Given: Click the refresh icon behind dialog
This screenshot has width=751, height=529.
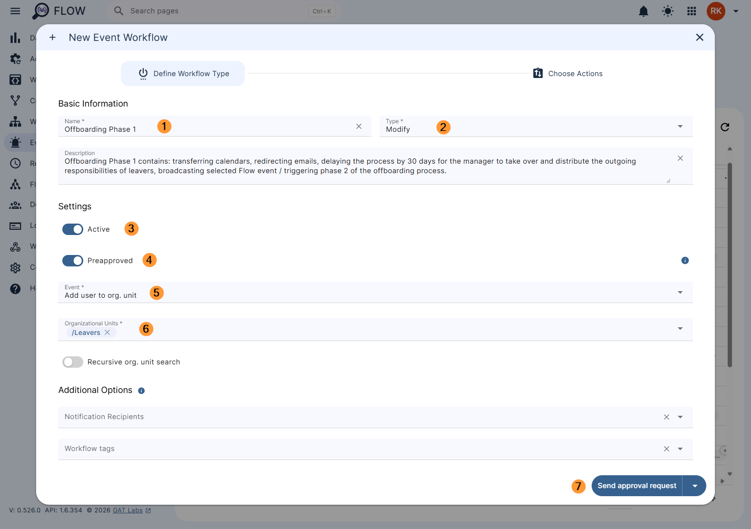Looking at the screenshot, I should tap(725, 127).
